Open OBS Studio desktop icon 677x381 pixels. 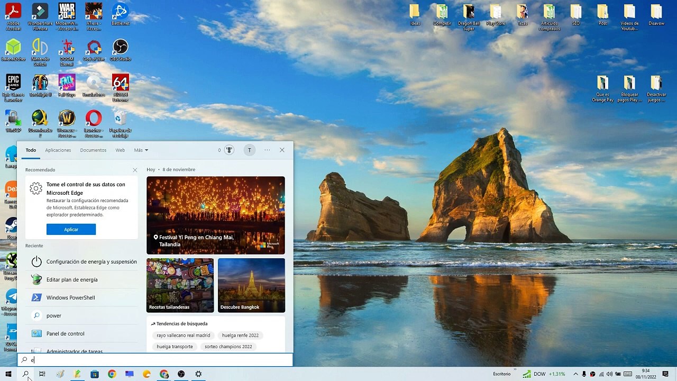[x=120, y=50]
